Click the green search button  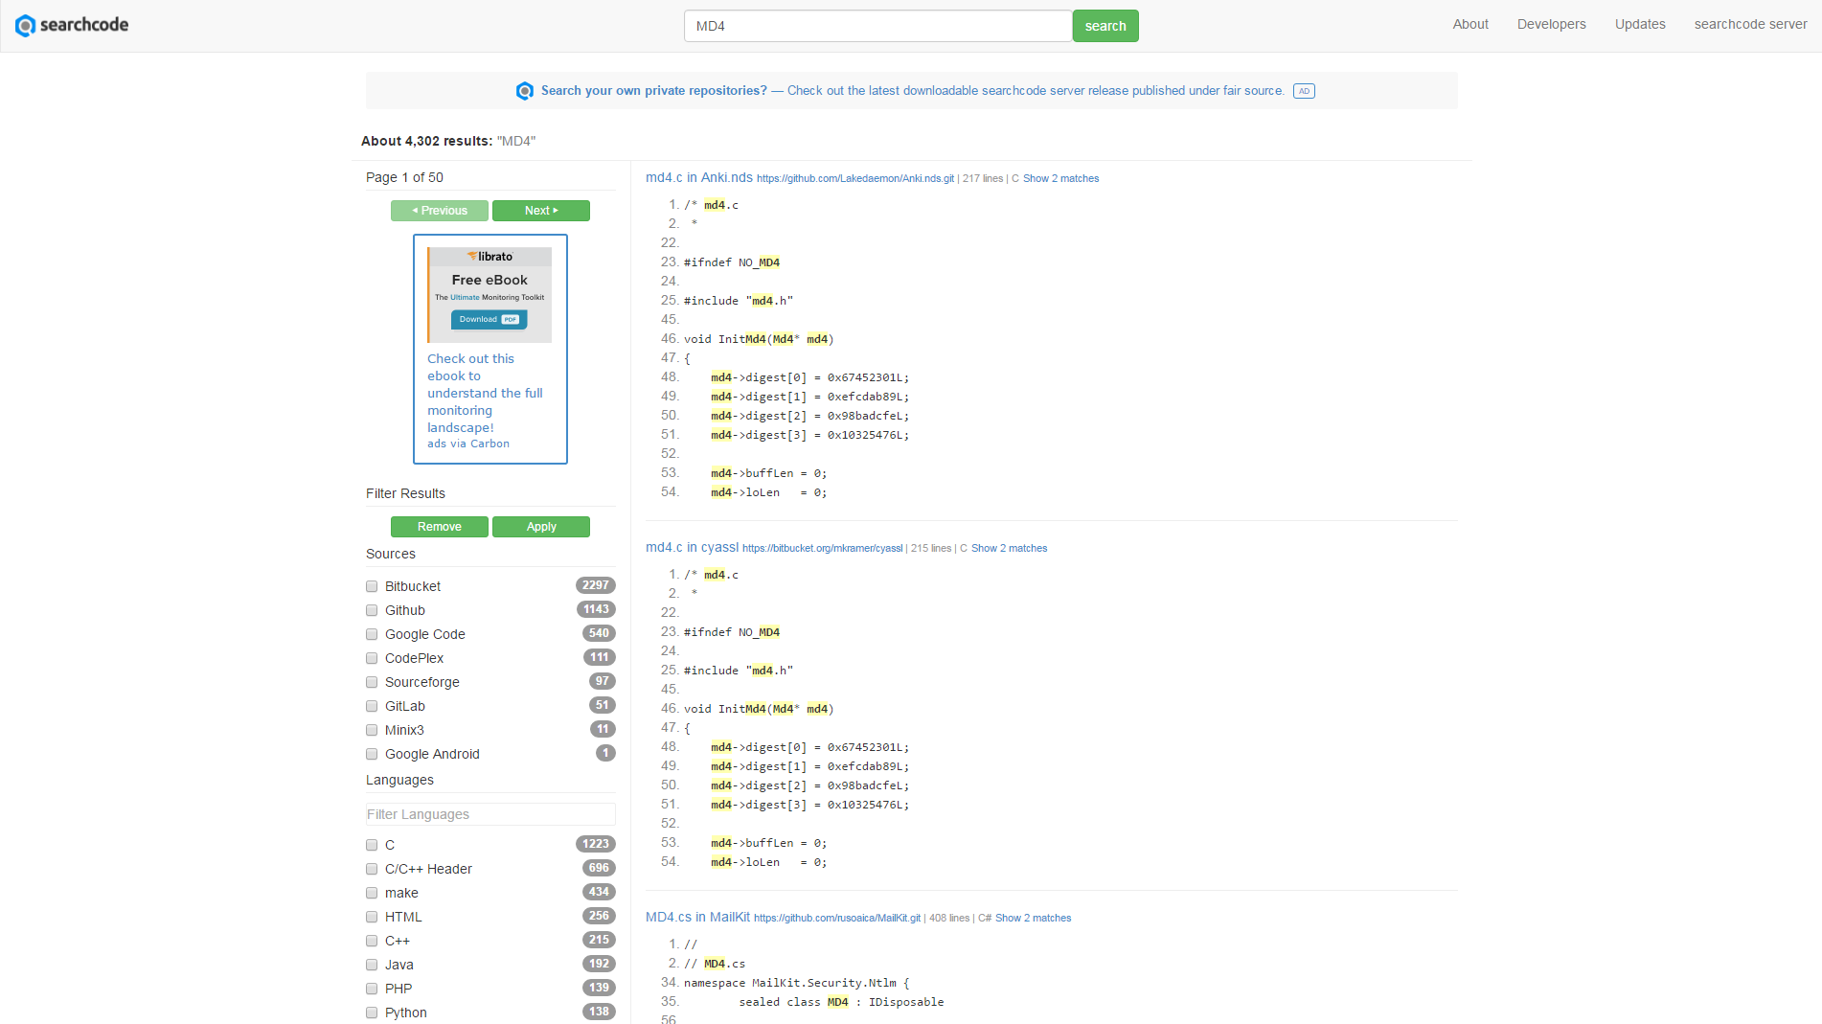coord(1105,26)
